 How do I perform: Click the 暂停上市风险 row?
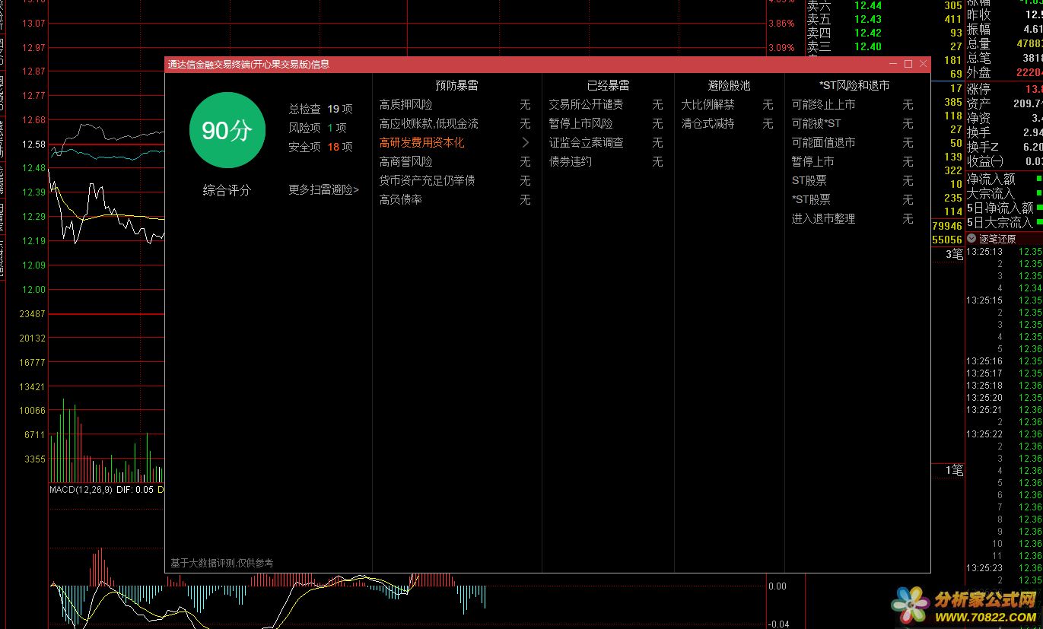(606, 123)
